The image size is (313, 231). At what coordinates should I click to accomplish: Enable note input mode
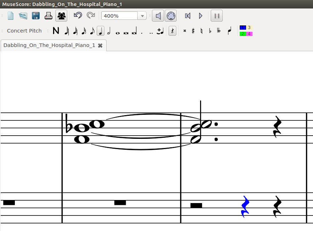(x=56, y=31)
